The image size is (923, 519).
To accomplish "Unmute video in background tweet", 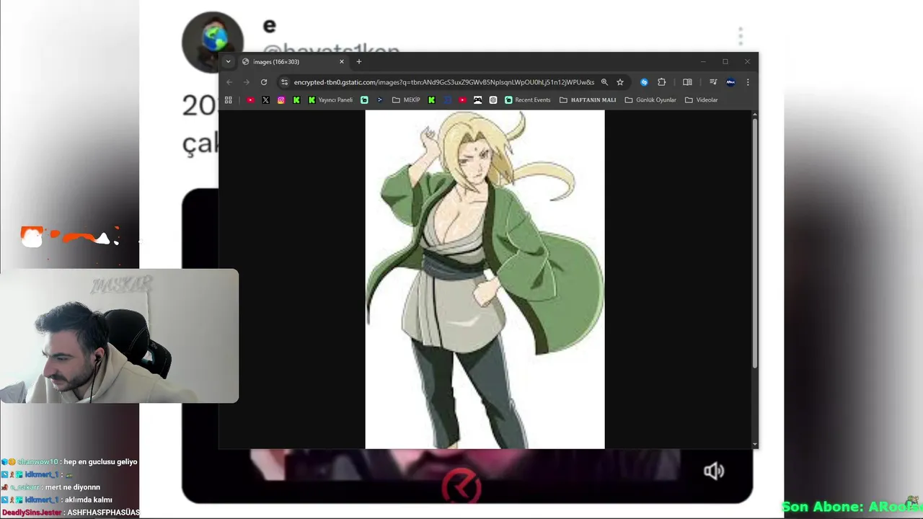I will click(x=714, y=471).
